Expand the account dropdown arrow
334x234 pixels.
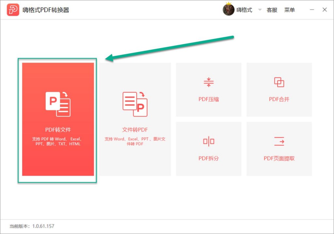pos(260,9)
